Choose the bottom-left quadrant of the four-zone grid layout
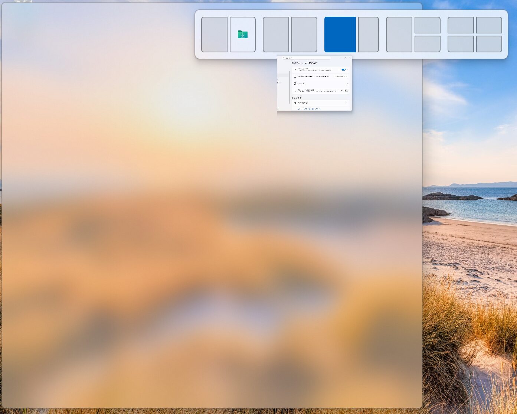 pos(461,44)
